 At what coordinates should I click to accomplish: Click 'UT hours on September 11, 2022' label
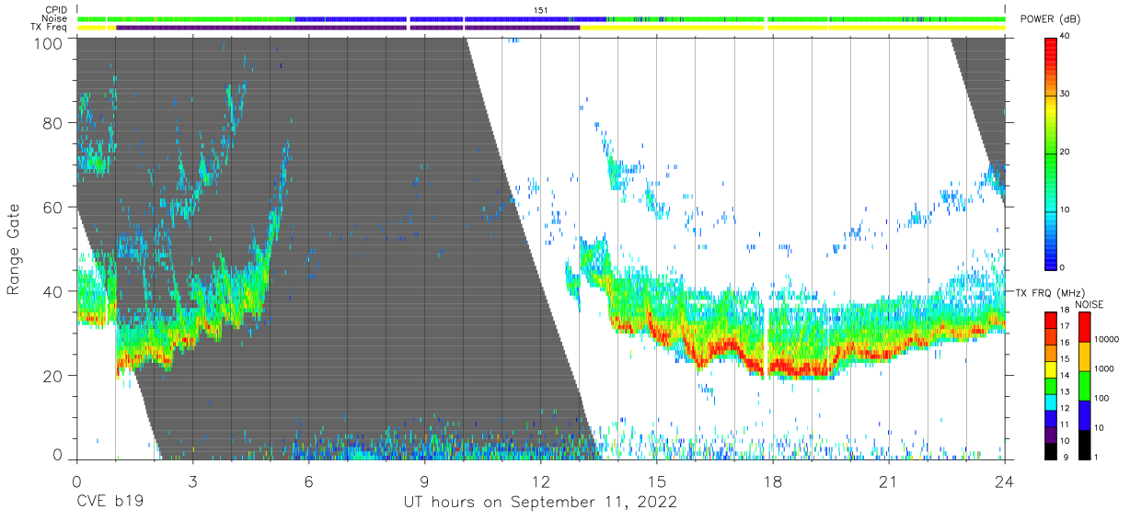tap(540, 503)
